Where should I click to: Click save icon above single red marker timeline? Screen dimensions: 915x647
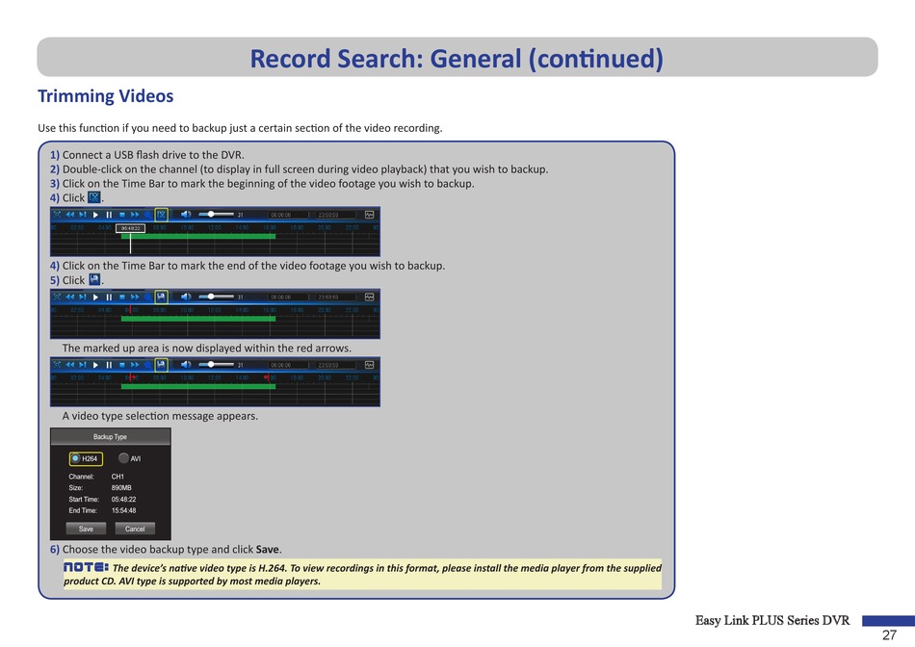pos(161,297)
